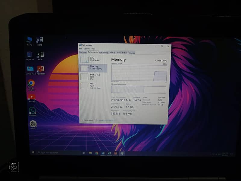Click the 383 MB paged pool value
241x181 pixels.
click(115, 114)
